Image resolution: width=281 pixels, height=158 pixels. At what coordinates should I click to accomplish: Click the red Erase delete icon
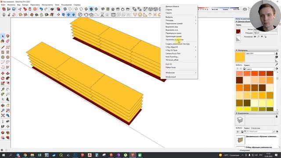pyautogui.click(x=35, y=9)
